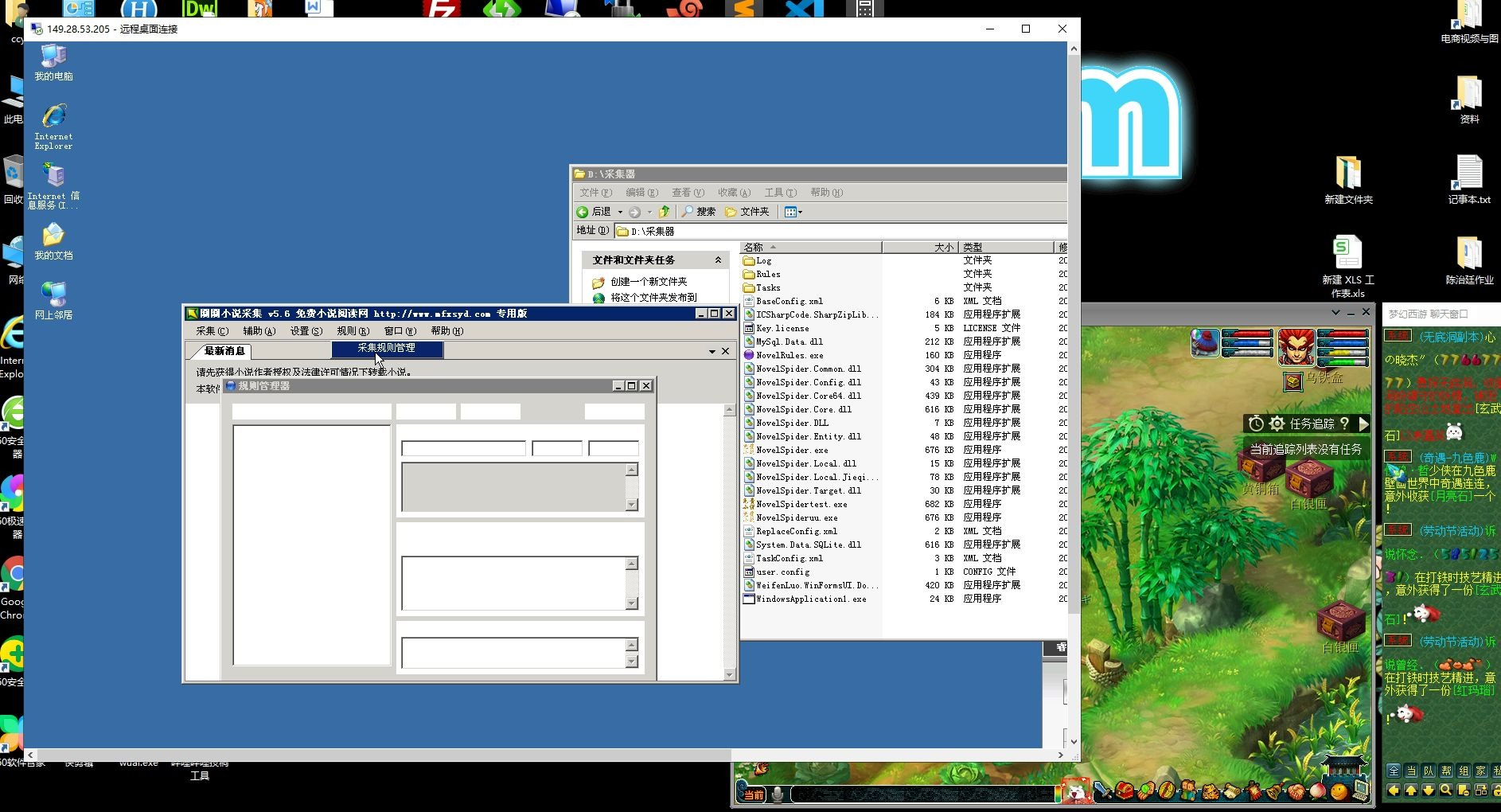Click the rule list box in 规则管理器
The width and height of the screenshot is (1501, 812).
(x=311, y=545)
